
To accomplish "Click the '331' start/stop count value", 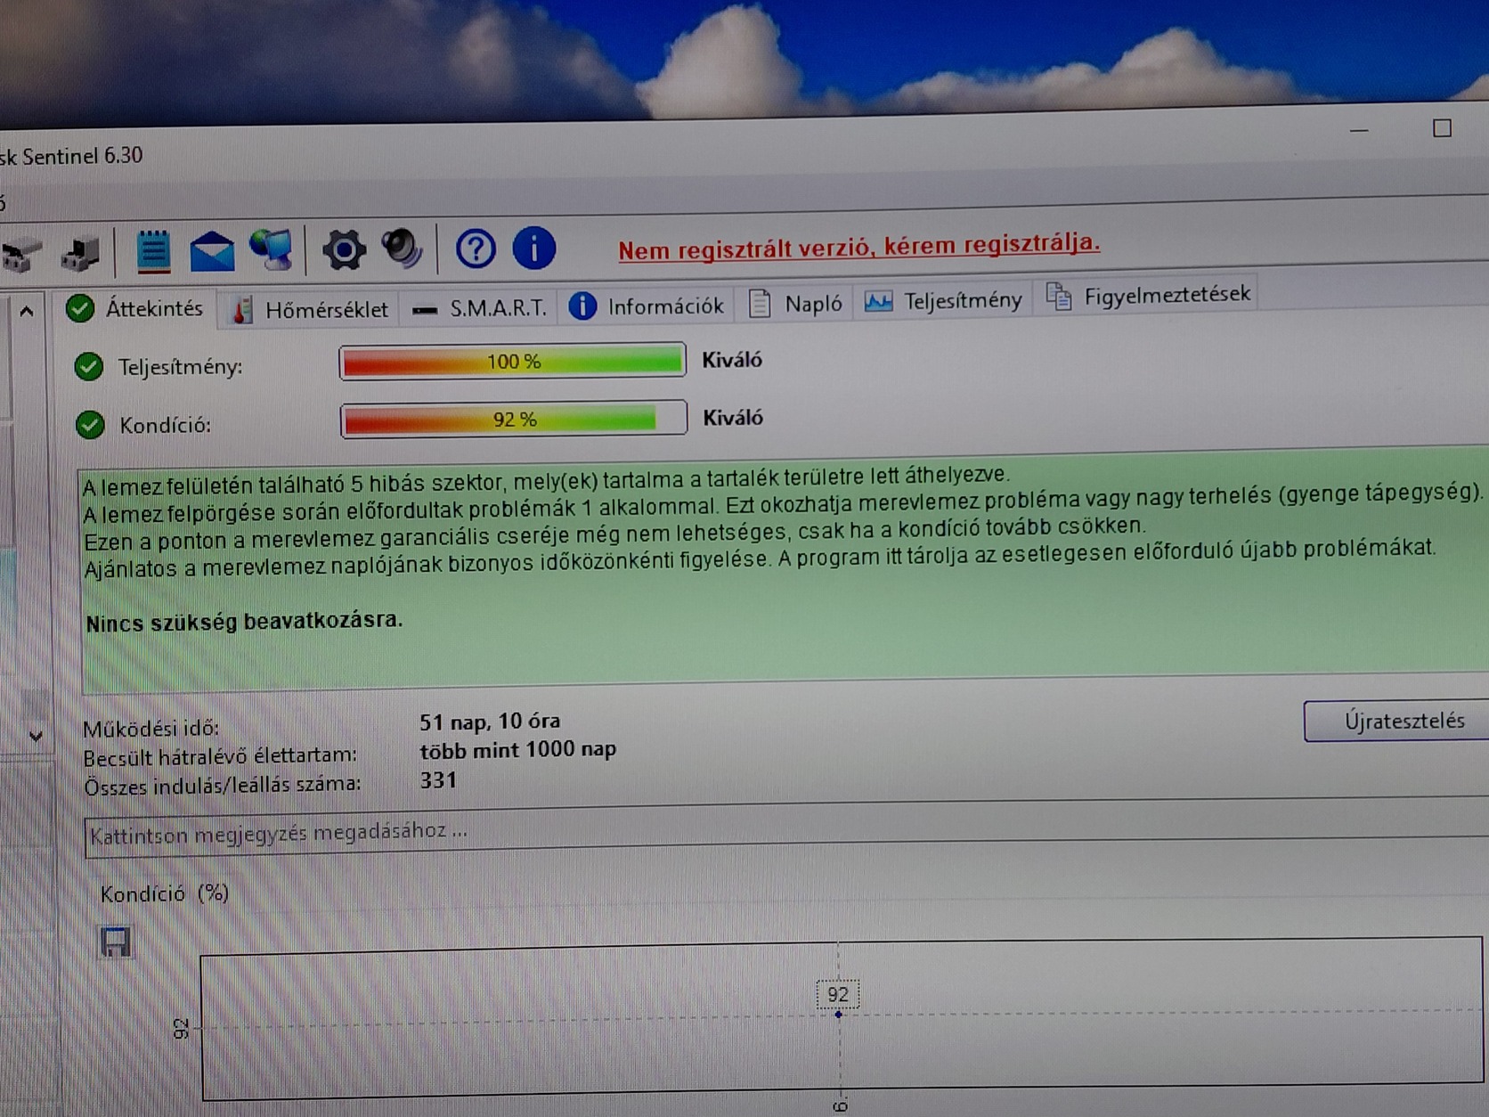I will tap(438, 780).
